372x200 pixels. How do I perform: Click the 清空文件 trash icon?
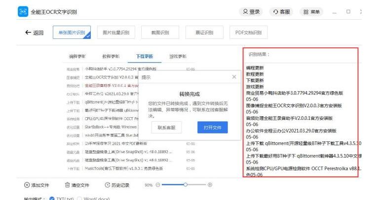coord(68,185)
